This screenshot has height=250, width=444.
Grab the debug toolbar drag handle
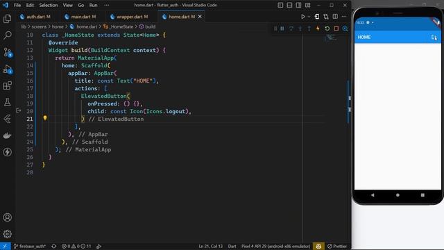click(x=275, y=28)
